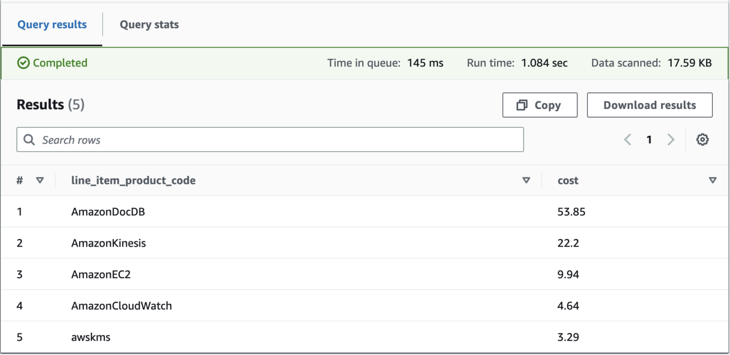Select page 1 in the pagination control
Screen dimensions: 730x355
point(649,139)
